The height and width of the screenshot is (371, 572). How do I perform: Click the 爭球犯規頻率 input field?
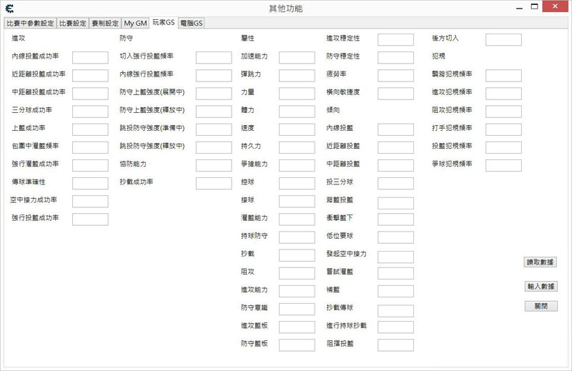503,165
